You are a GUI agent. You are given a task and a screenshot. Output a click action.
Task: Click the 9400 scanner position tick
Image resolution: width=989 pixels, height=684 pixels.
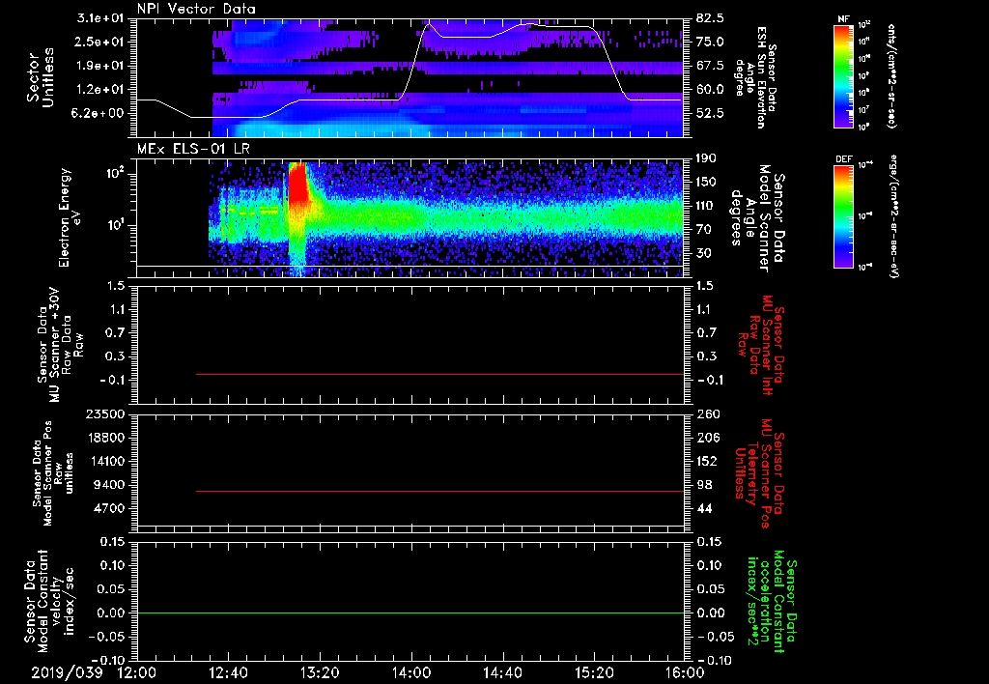111,485
